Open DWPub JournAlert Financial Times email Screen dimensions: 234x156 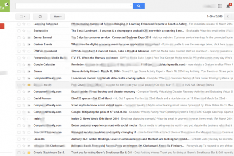pos(125,51)
